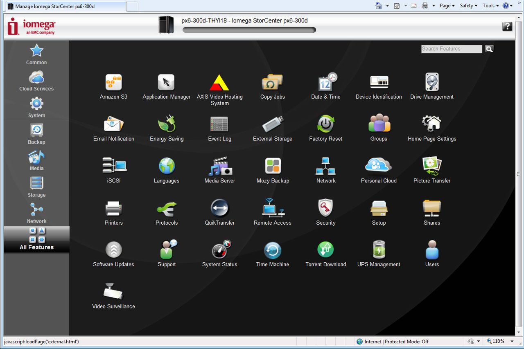Switch to the Media category
The image size is (524, 349).
36,160
